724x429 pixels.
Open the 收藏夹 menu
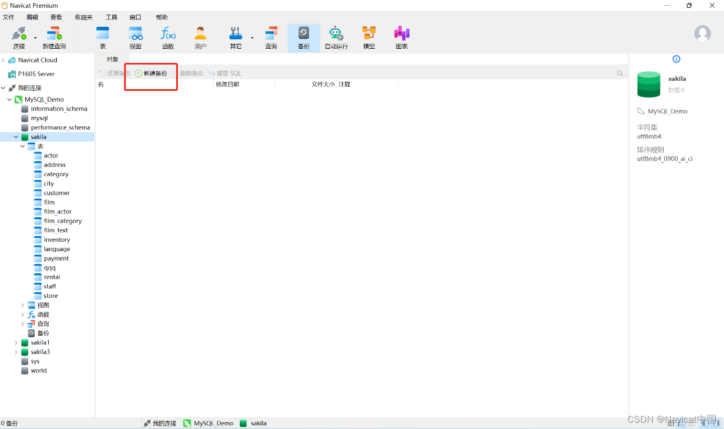tap(83, 17)
